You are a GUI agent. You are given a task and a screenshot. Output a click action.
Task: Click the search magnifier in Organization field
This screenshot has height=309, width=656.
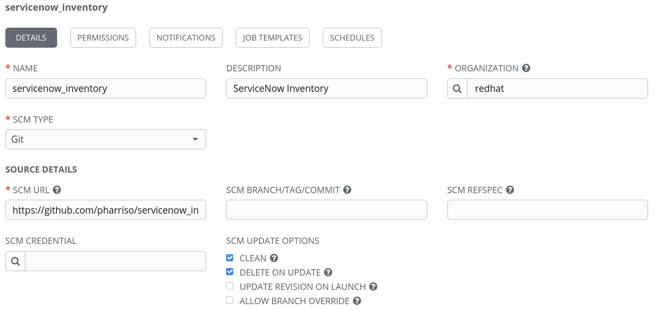tap(456, 88)
